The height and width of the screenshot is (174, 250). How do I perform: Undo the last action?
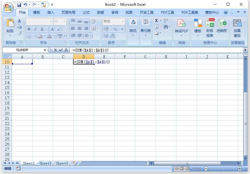tap(25, 5)
